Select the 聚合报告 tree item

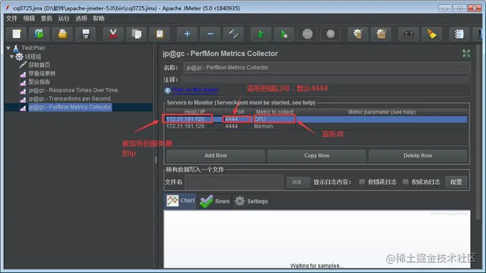click(39, 82)
